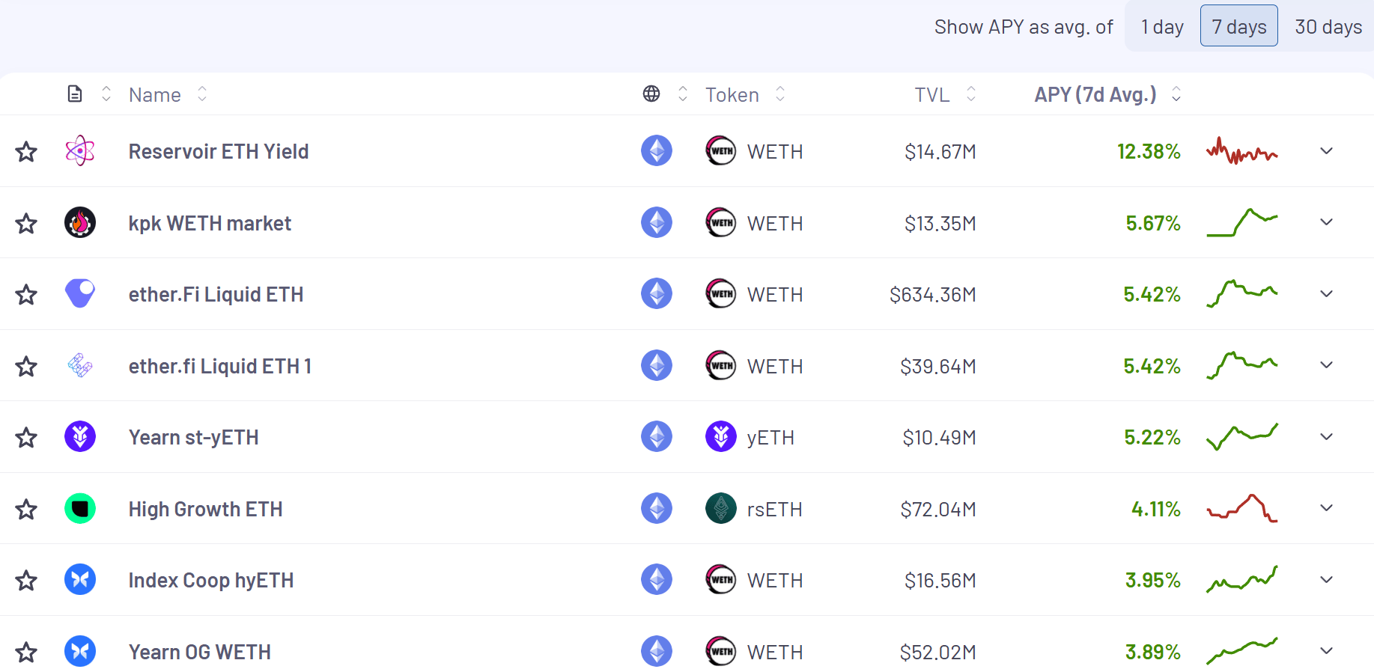Click the rsETH token icon

pos(721,509)
